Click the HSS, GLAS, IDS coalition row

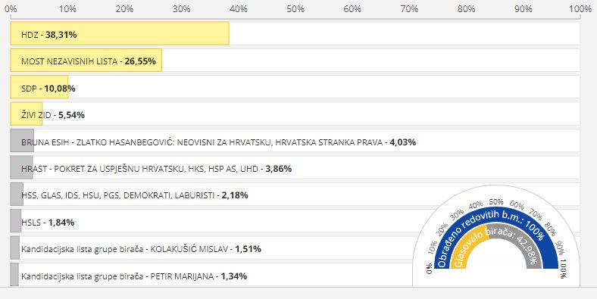coord(295,195)
